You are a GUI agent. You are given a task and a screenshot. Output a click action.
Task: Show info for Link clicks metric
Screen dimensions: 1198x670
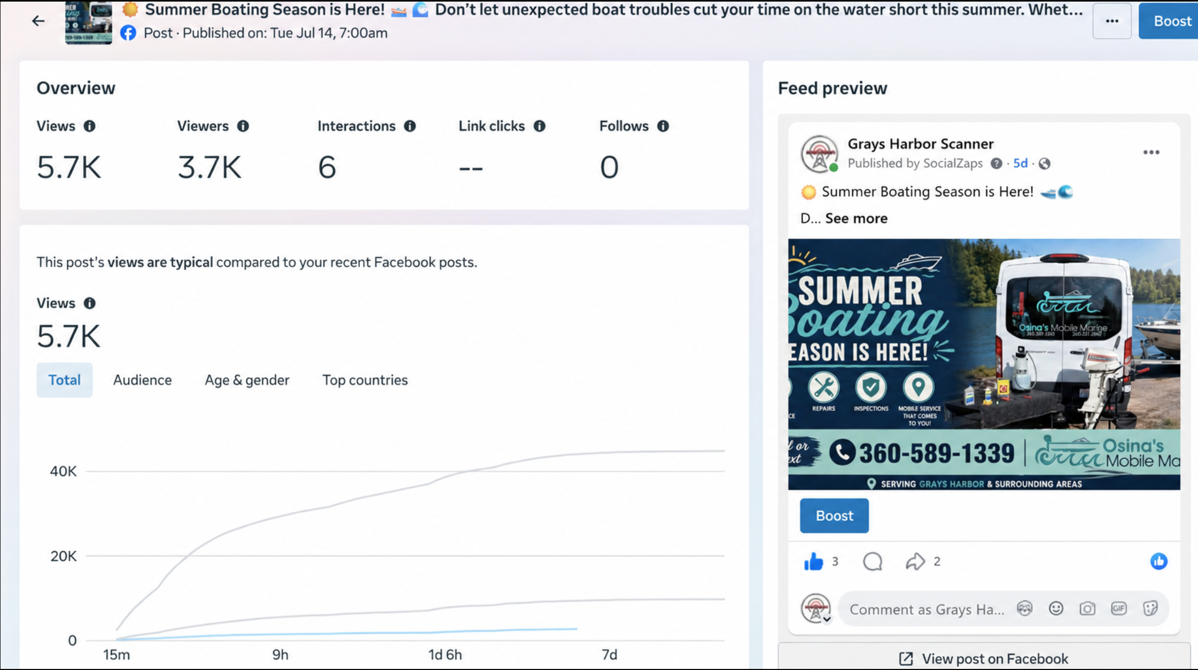click(x=540, y=126)
